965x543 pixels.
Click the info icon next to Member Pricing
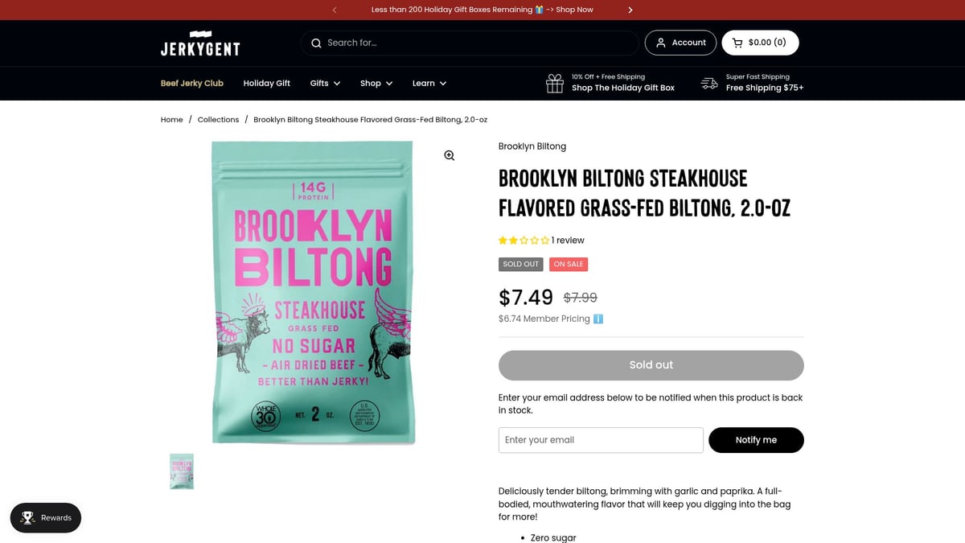pyautogui.click(x=598, y=319)
